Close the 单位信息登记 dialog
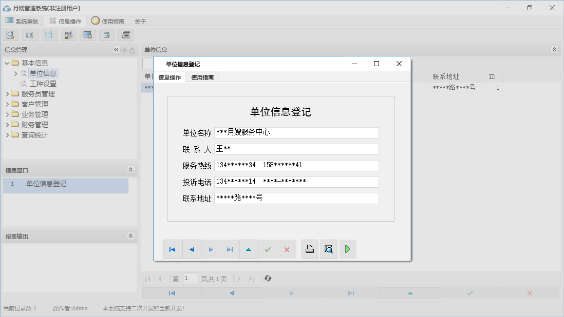Screen dimensions: 564x317 coord(399,64)
